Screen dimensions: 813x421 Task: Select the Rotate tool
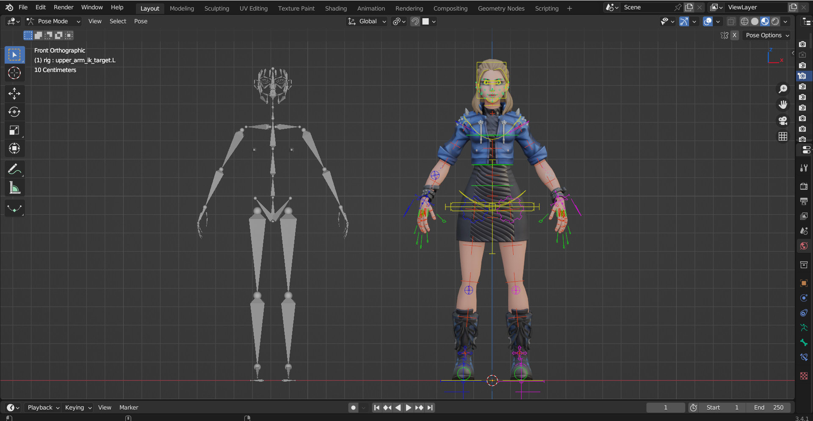(x=14, y=112)
